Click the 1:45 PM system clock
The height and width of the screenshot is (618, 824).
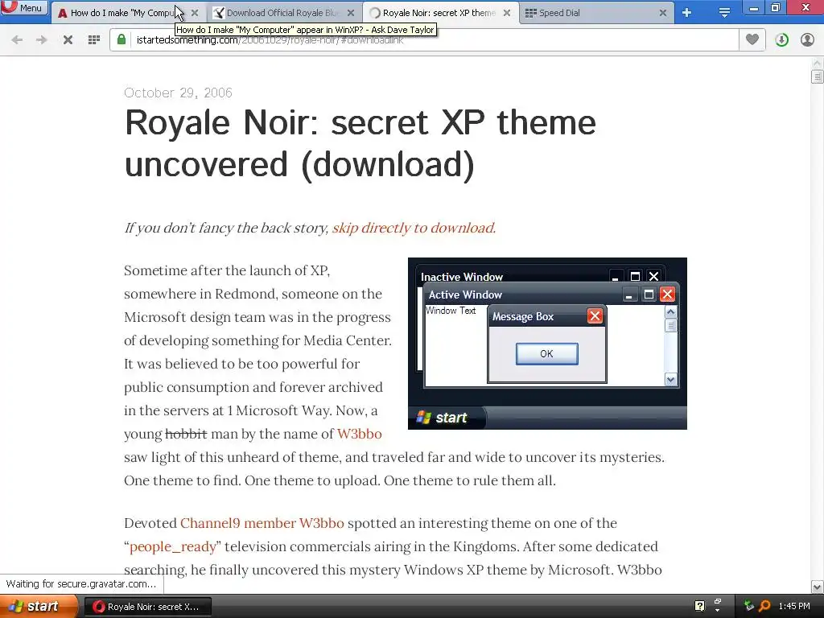tap(794, 607)
